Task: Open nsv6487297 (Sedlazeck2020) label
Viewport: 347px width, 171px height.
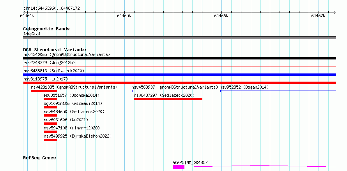Action: coord(164,95)
